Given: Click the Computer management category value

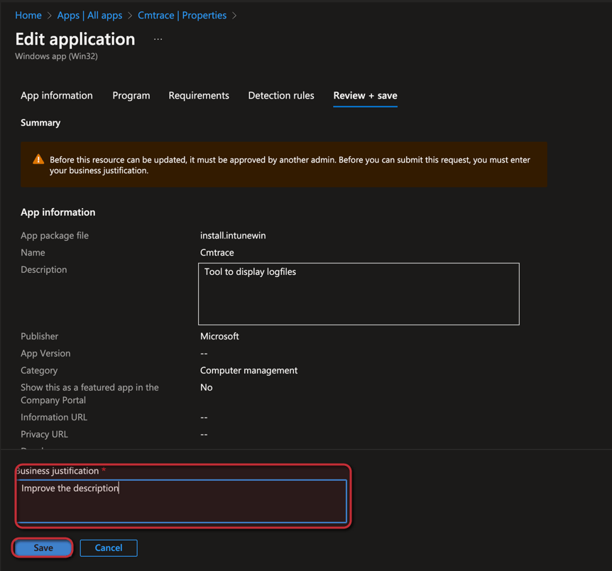Looking at the screenshot, I should [x=248, y=370].
